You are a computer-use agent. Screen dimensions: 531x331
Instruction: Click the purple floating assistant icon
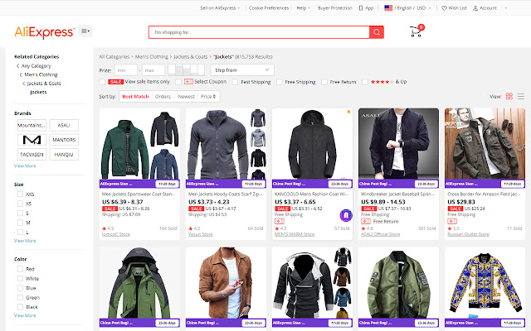(346, 215)
